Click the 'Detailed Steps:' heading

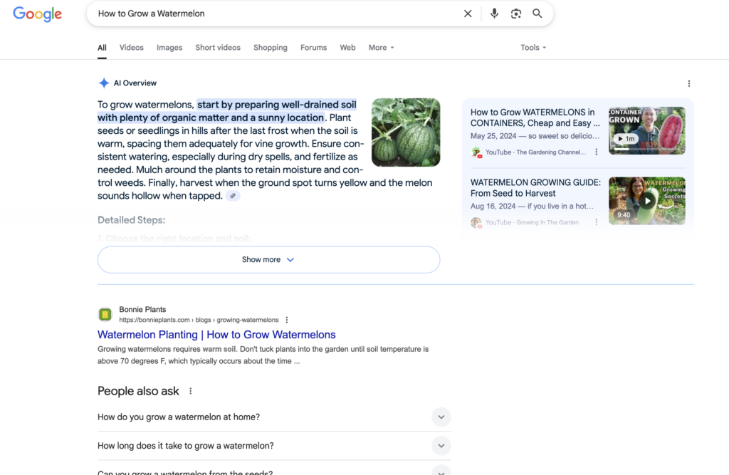(131, 220)
